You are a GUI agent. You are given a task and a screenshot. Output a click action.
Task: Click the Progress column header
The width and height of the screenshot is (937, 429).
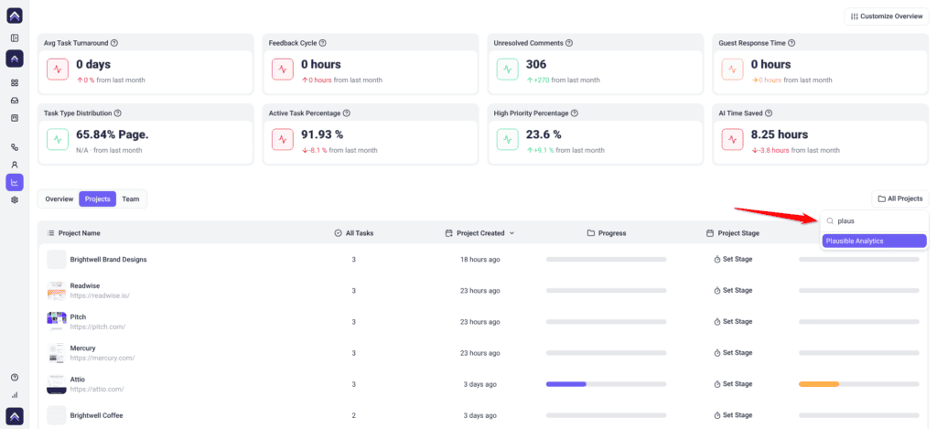coord(607,233)
